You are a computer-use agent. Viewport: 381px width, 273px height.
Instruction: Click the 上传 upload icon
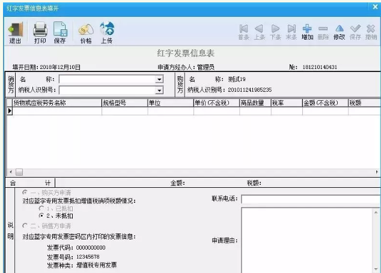(x=107, y=30)
